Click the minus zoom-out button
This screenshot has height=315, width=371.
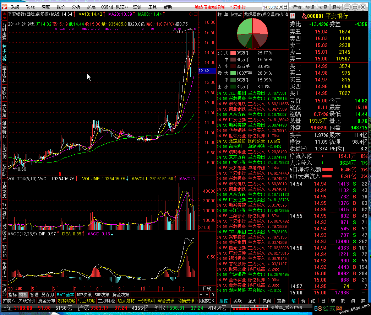(x=207, y=295)
